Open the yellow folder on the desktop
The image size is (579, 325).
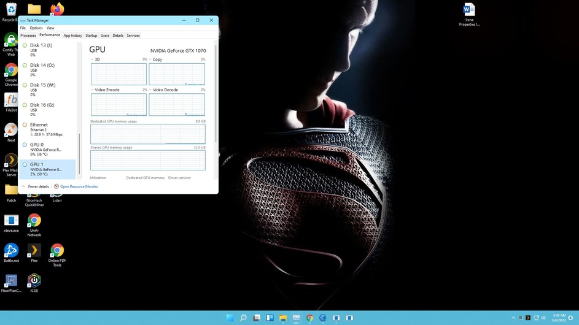point(34,9)
